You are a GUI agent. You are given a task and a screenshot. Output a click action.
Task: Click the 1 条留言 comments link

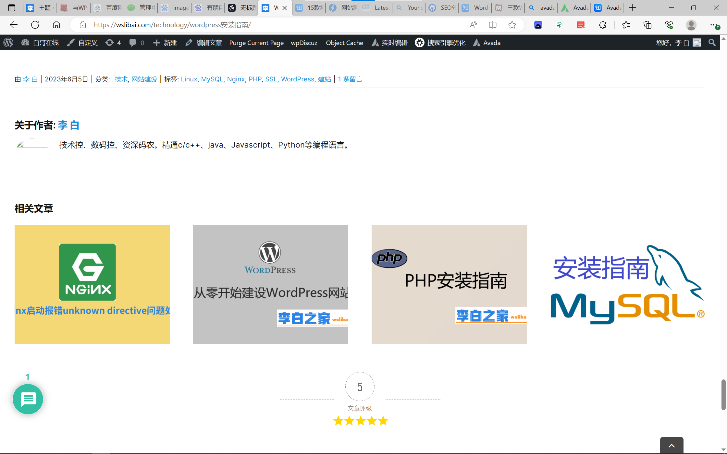[x=350, y=79]
